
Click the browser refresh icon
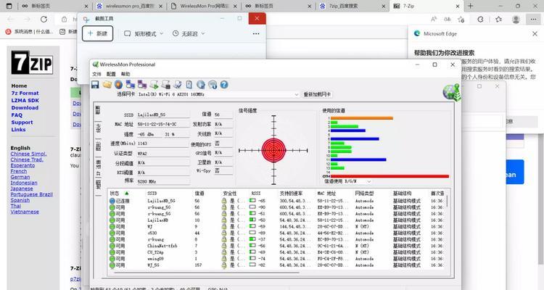click(x=44, y=20)
